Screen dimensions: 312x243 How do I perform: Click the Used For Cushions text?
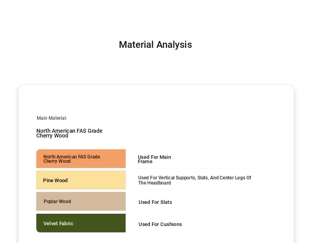(x=160, y=224)
